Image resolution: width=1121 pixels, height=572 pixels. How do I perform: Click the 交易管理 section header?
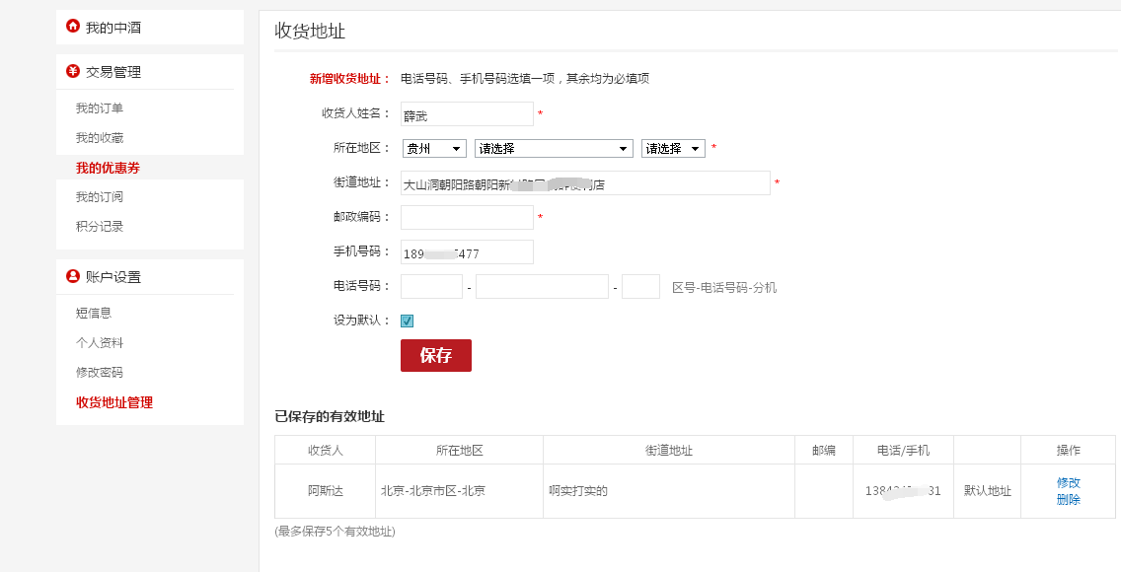[113, 71]
